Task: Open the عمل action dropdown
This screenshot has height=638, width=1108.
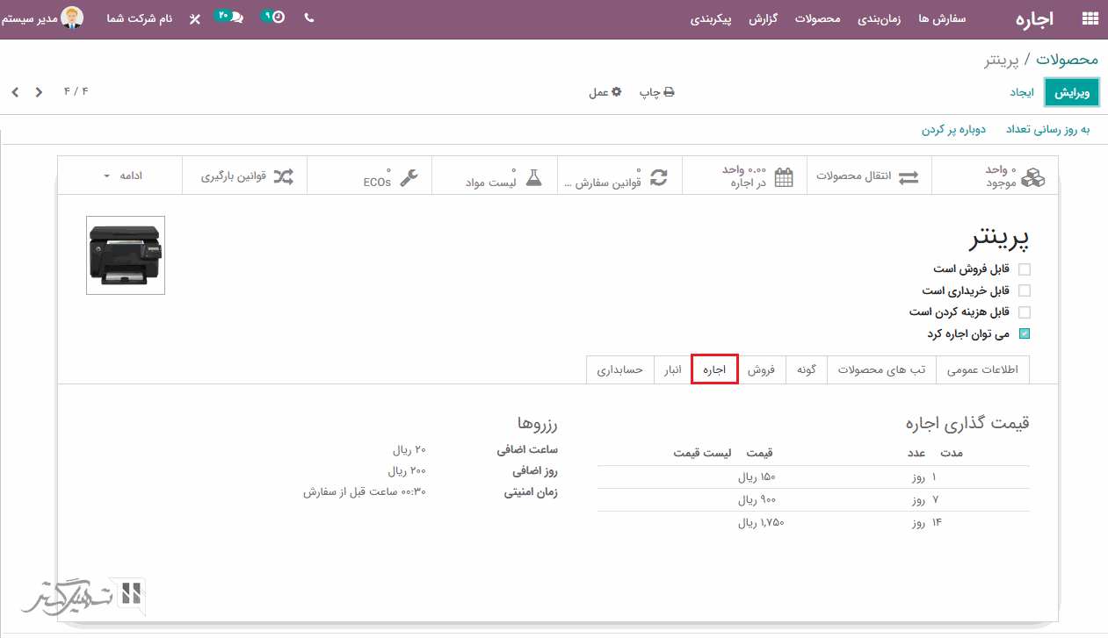Action: pos(605,92)
